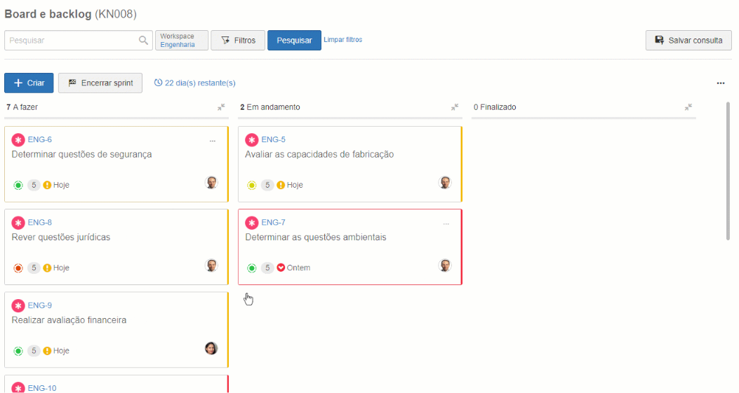Click the assignee avatar on ENG-5 card

coord(445,183)
